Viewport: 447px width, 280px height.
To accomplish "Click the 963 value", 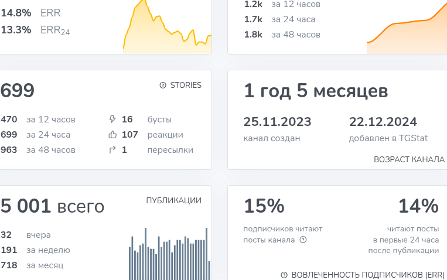I will (x=9, y=150).
